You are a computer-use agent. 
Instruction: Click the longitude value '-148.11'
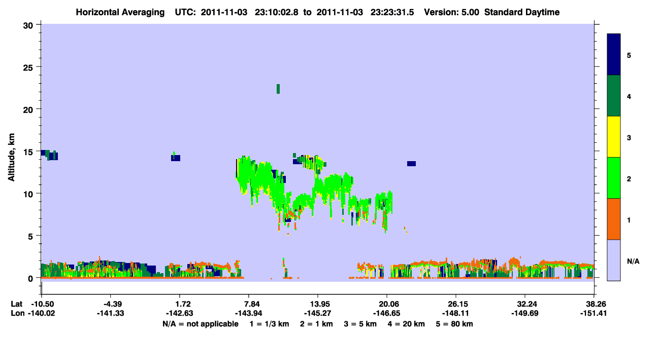pyautogui.click(x=456, y=314)
